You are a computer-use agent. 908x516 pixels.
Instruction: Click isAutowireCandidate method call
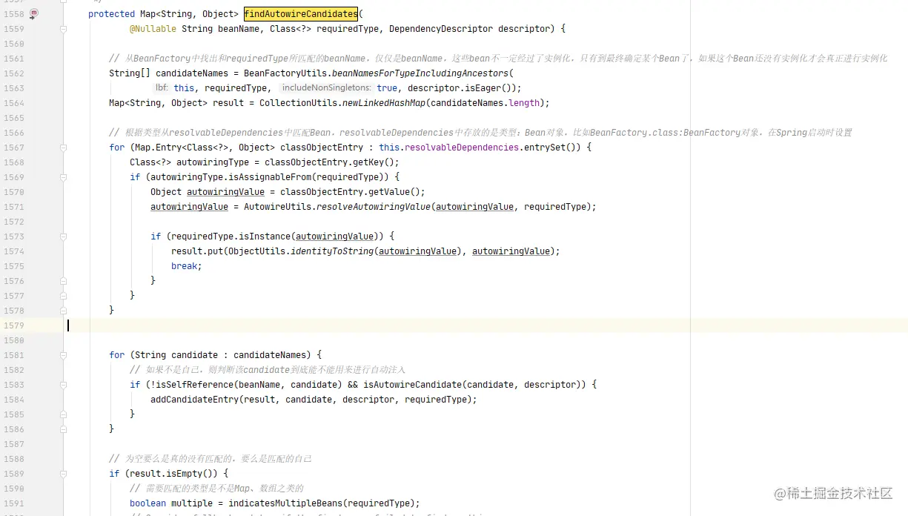(x=412, y=385)
